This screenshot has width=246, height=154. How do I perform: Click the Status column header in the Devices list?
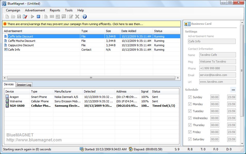pos(156,91)
